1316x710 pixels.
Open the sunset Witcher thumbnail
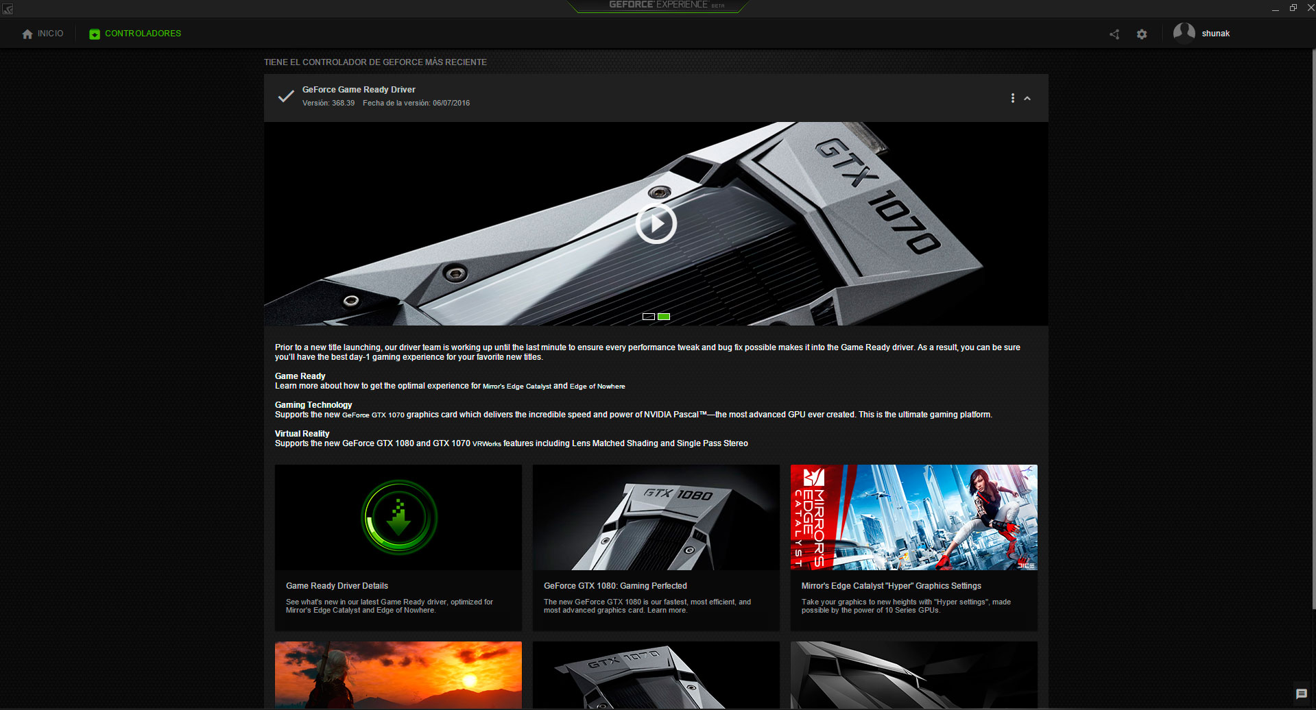(x=398, y=675)
